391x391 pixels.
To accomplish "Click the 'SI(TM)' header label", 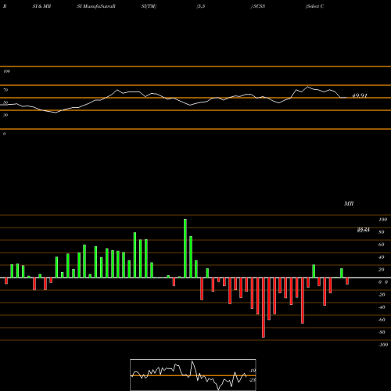I will pyautogui.click(x=149, y=6).
